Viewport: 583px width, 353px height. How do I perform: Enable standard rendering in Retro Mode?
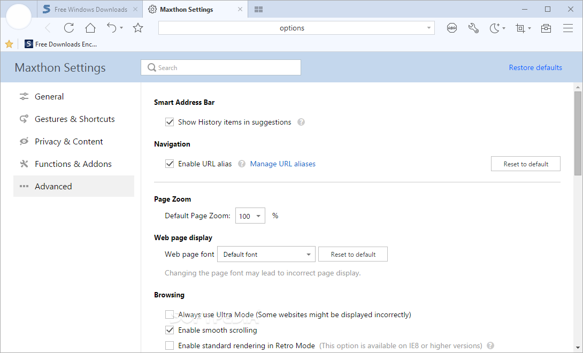(170, 346)
